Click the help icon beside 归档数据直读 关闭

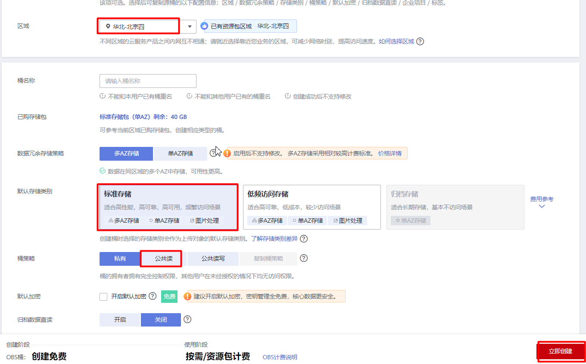[187, 320]
